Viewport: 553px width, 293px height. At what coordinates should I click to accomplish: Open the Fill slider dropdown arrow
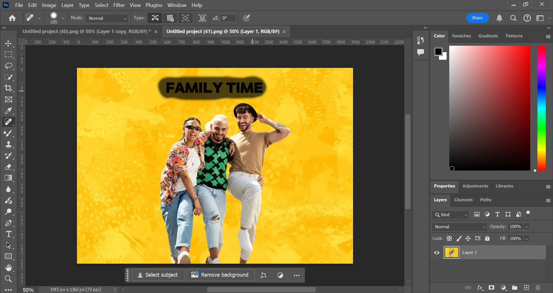click(x=526, y=238)
